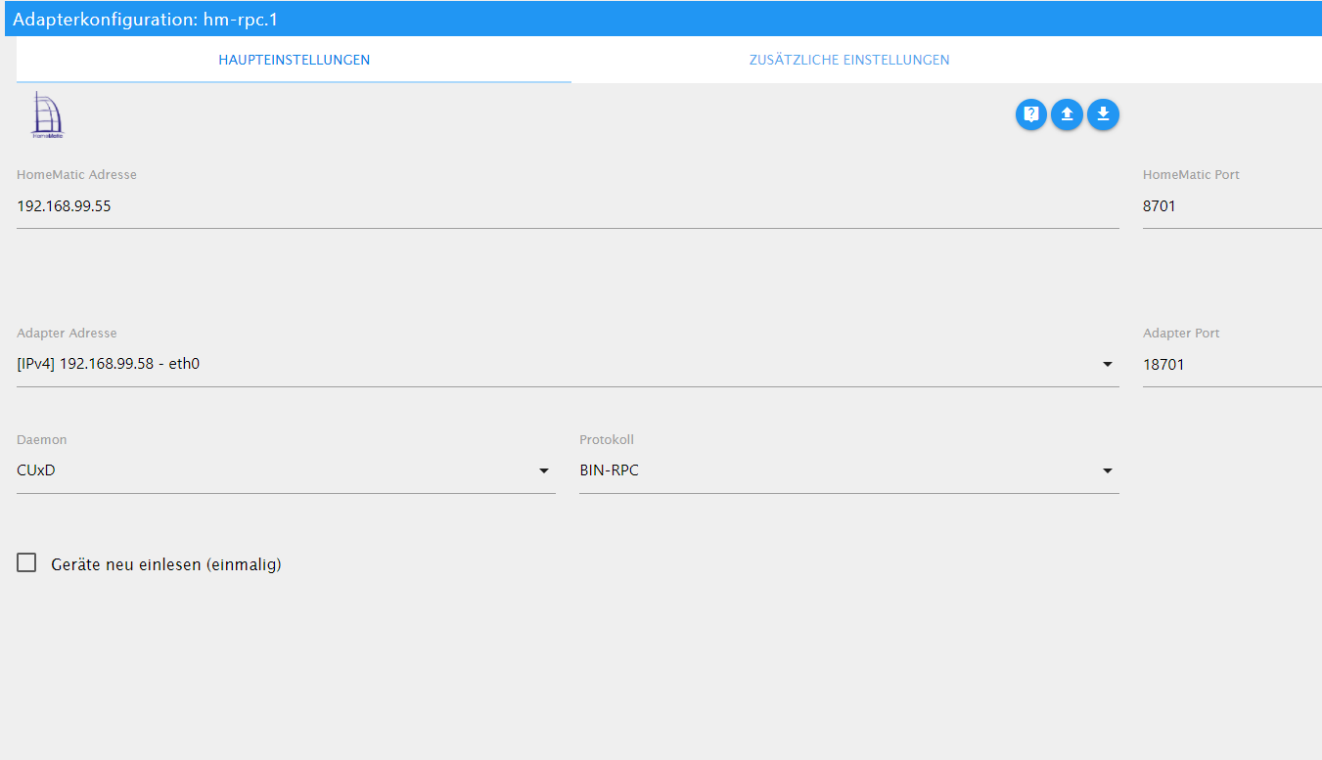
Task: Click the HomeMatic Port field
Action: (1232, 206)
